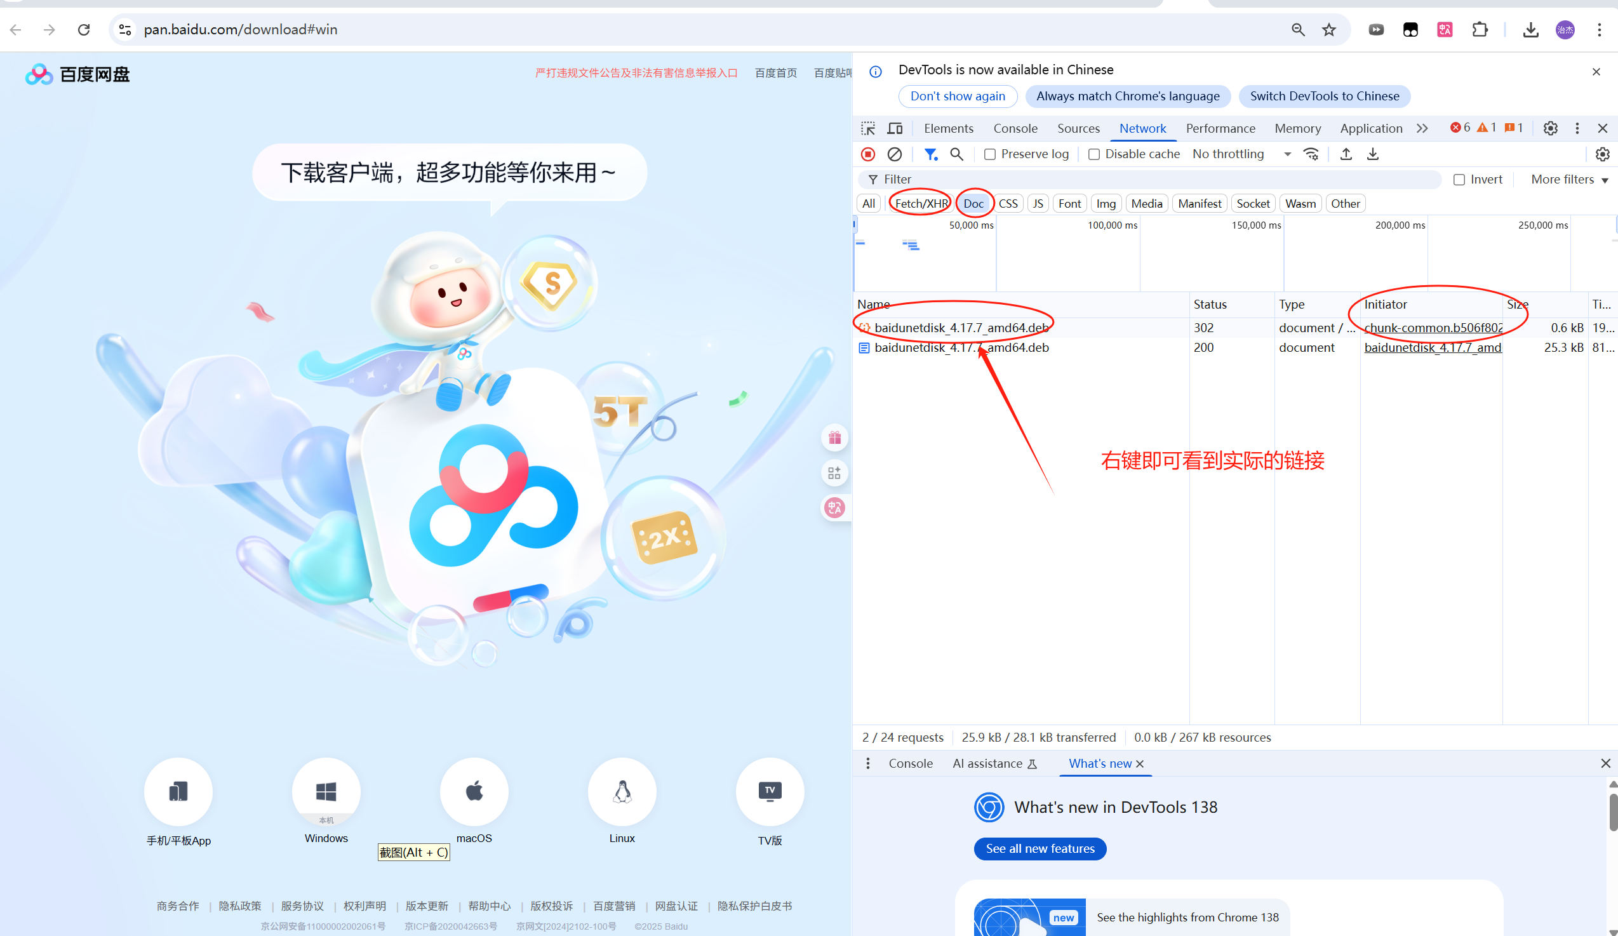
Task: Toggle the JS filter chip
Action: [1038, 203]
